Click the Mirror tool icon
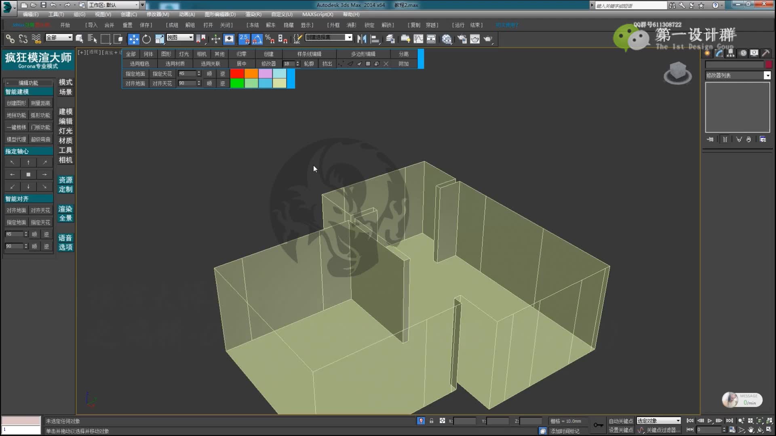The width and height of the screenshot is (776, 436). coord(362,39)
